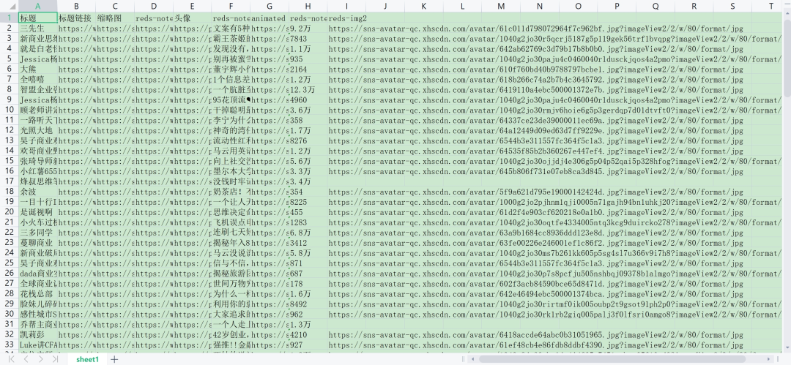Select column I header
791x365 pixels.
click(346, 6)
